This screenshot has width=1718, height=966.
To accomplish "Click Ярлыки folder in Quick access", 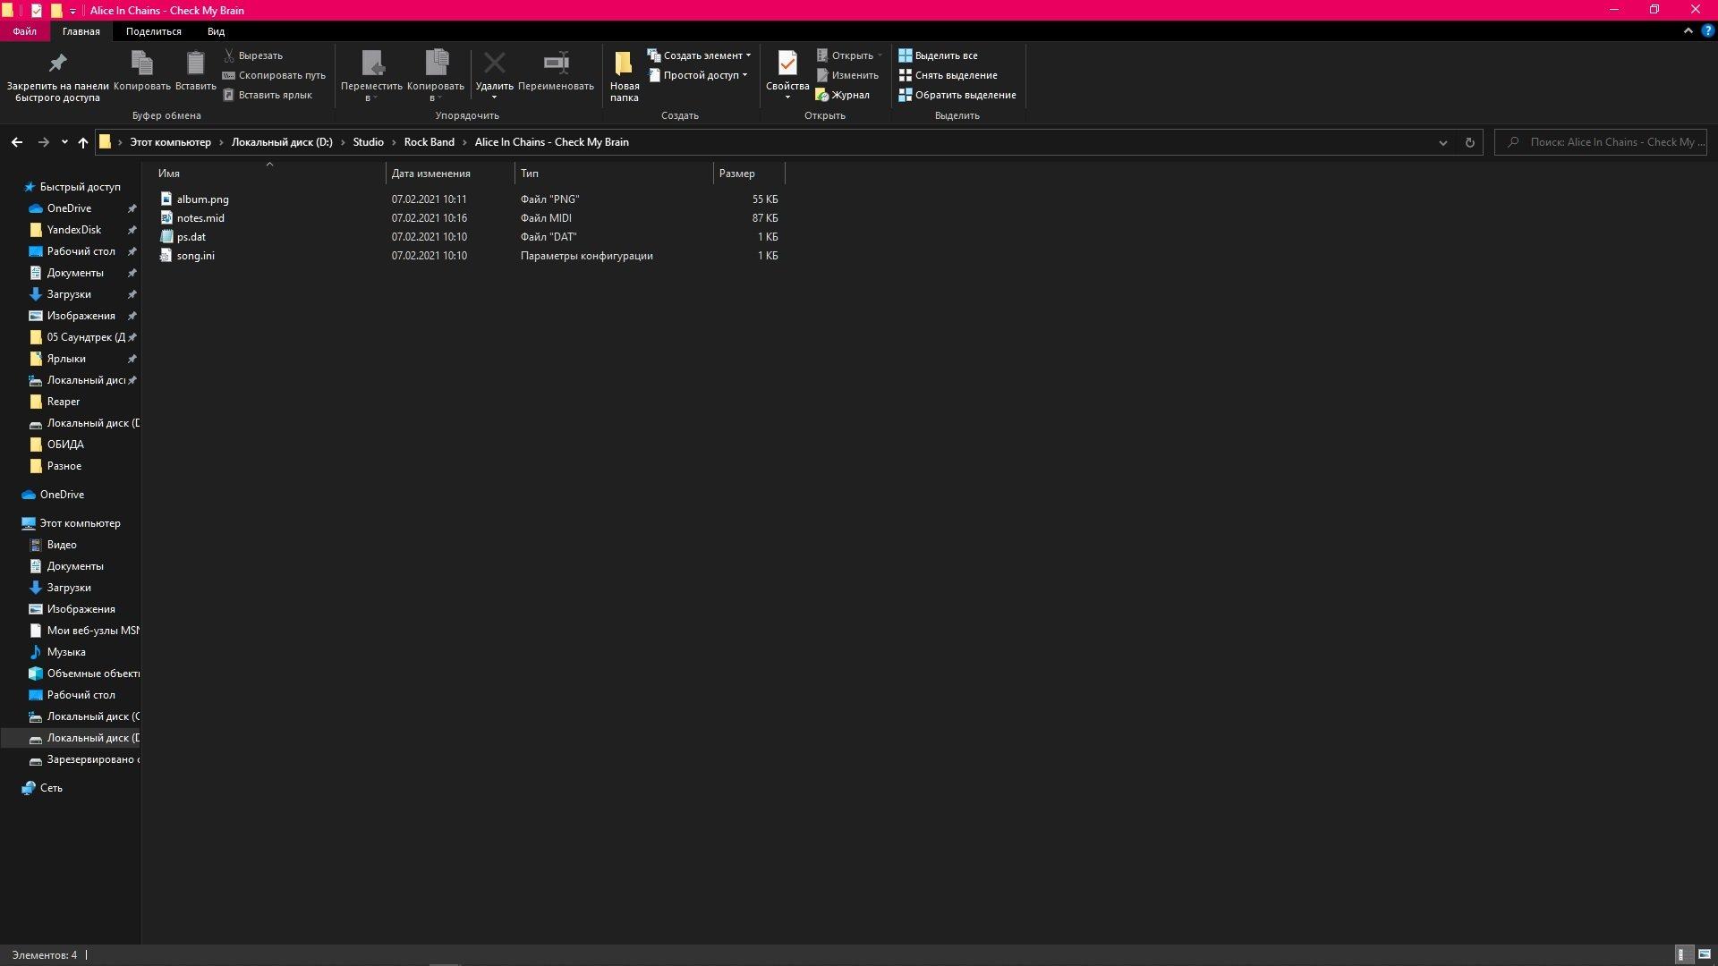I will 66,359.
